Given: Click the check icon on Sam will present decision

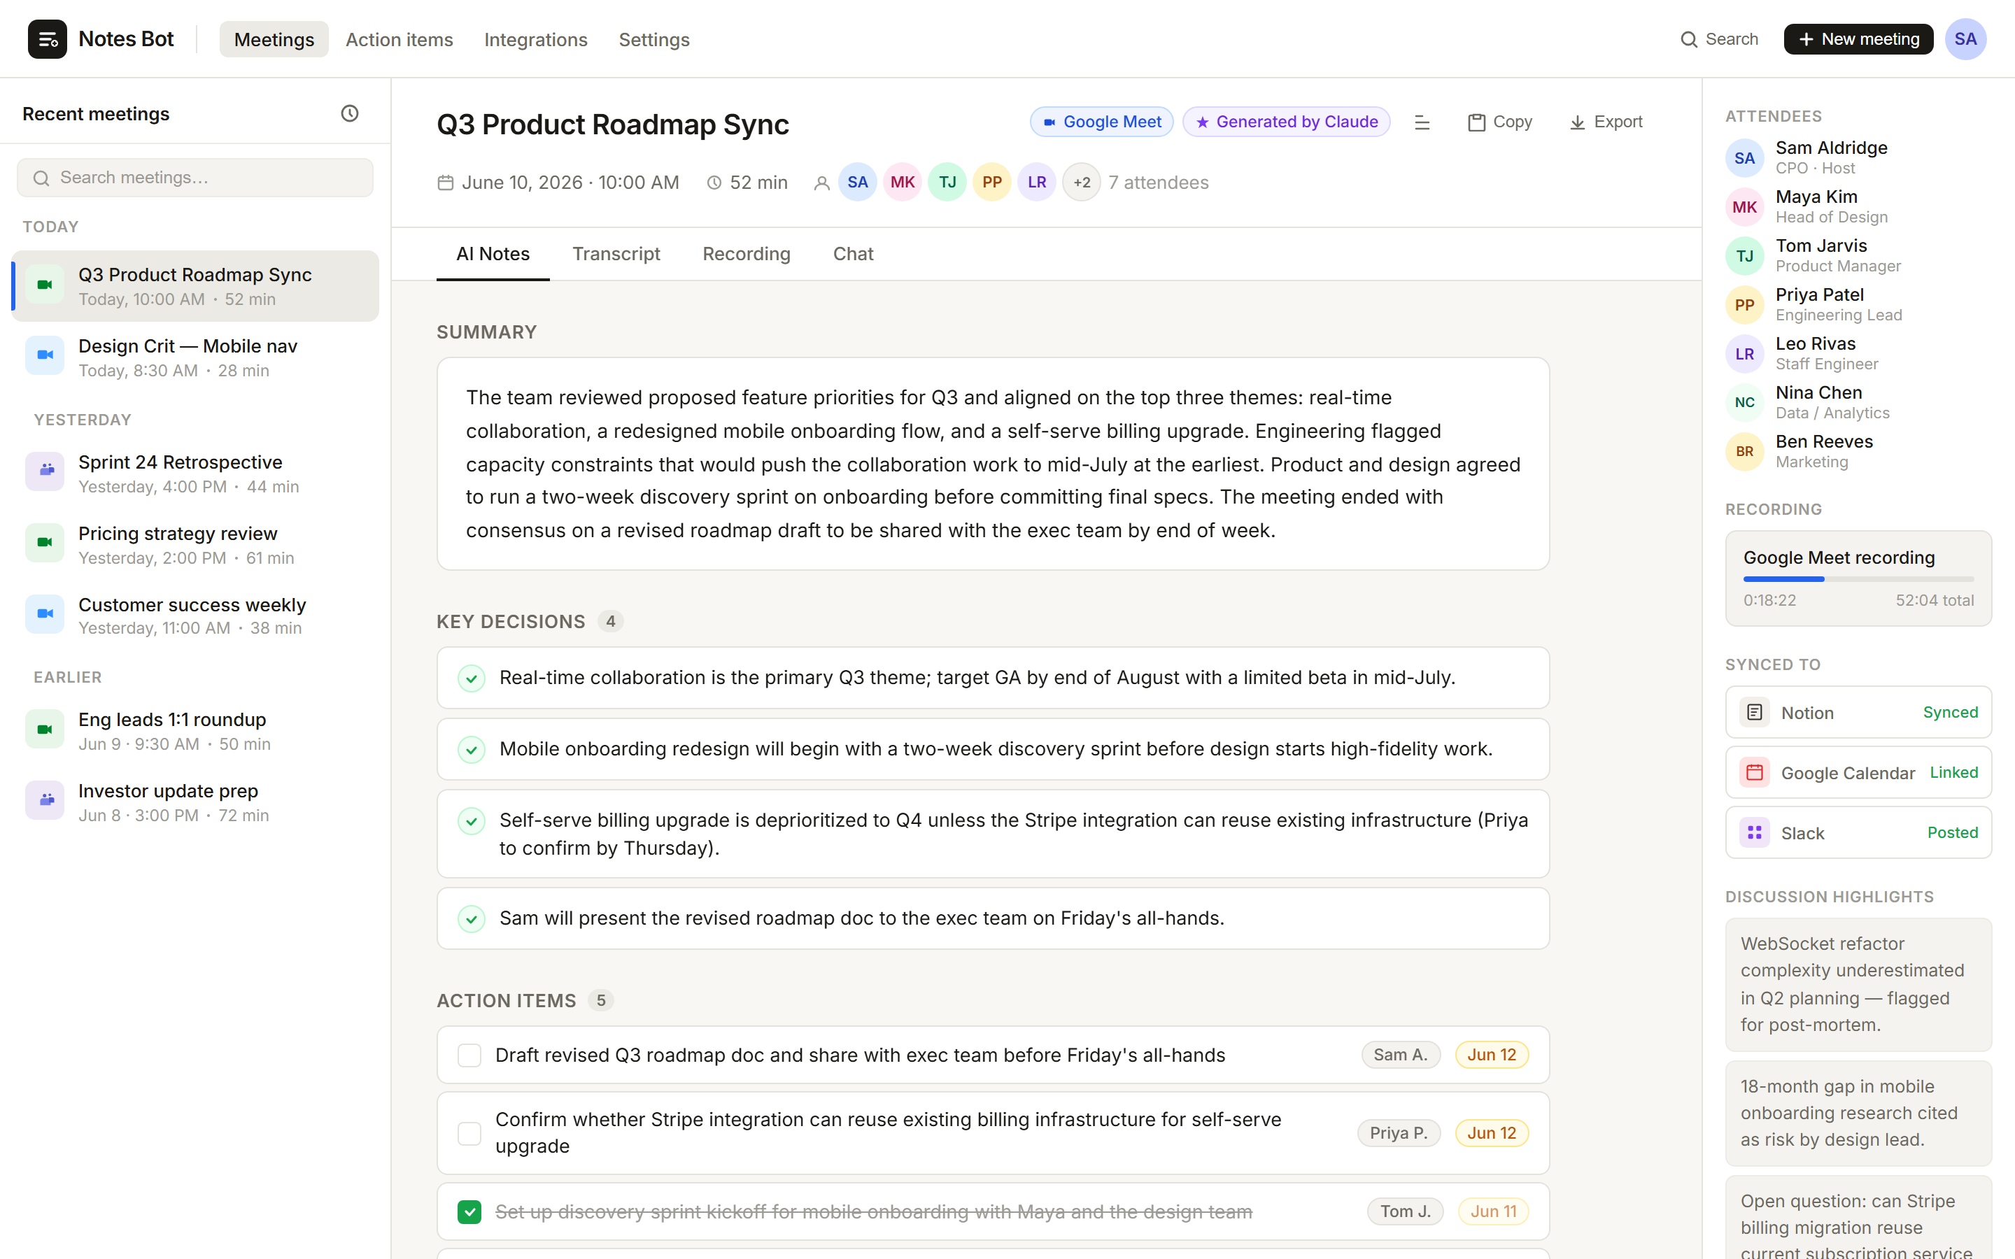Looking at the screenshot, I should 472,919.
